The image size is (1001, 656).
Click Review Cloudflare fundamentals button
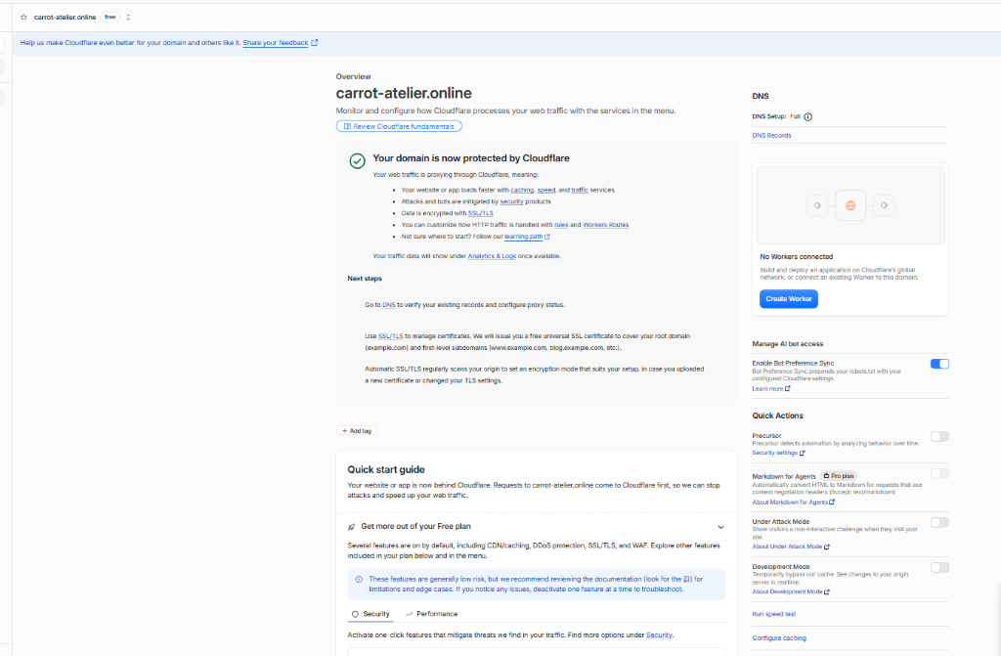(x=399, y=126)
